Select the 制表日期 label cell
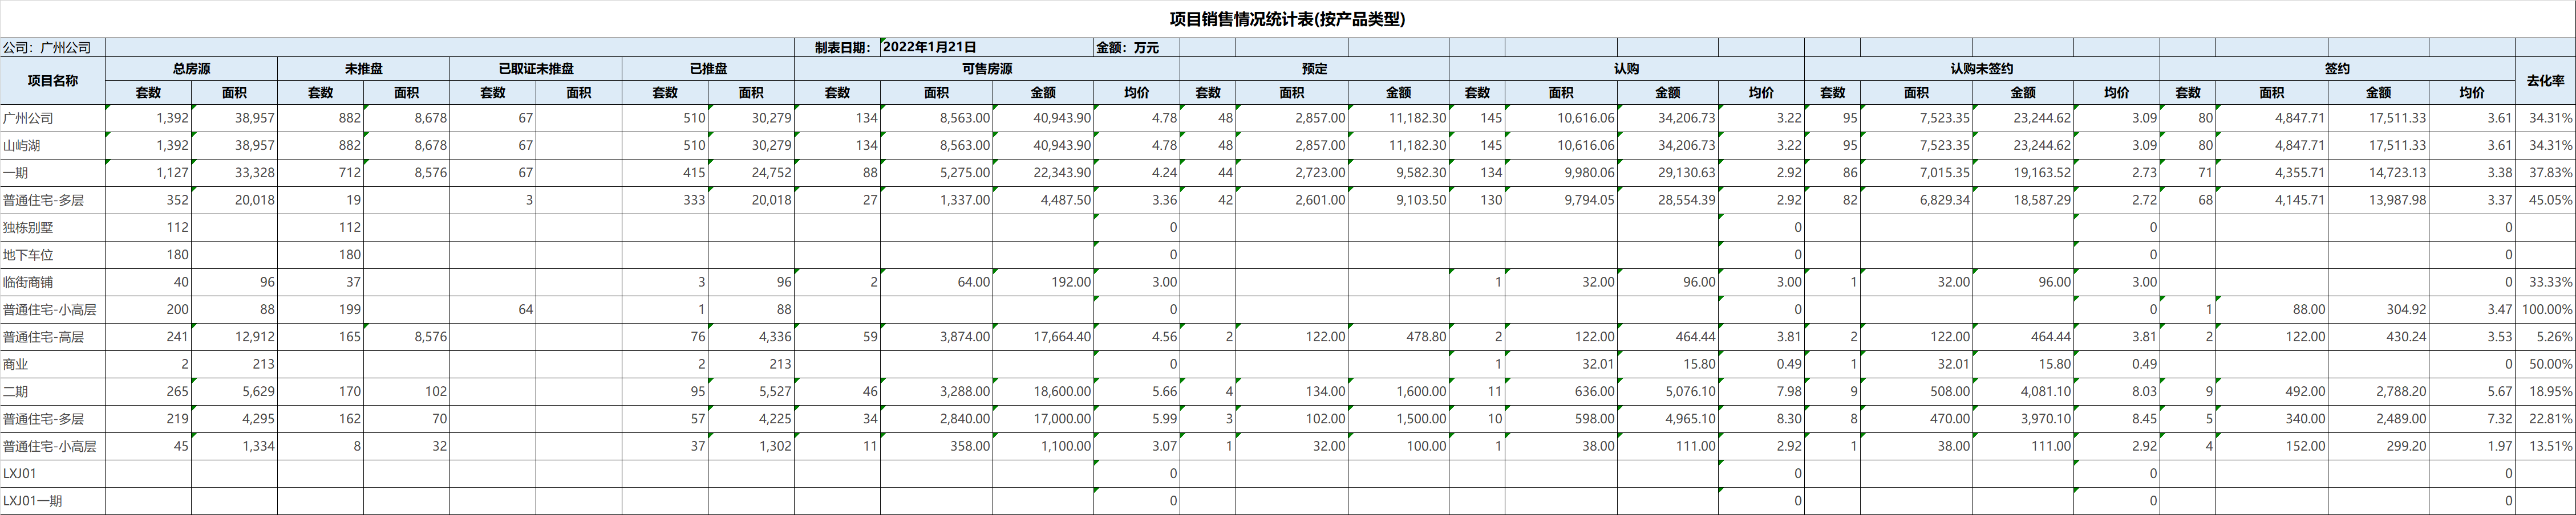This screenshot has height=515, width=2576. 837,47
